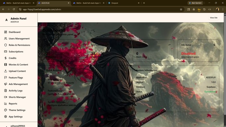The height and width of the screenshot is (127, 226).
Task: Click the version value 1.0.0
Action: click(213, 82)
